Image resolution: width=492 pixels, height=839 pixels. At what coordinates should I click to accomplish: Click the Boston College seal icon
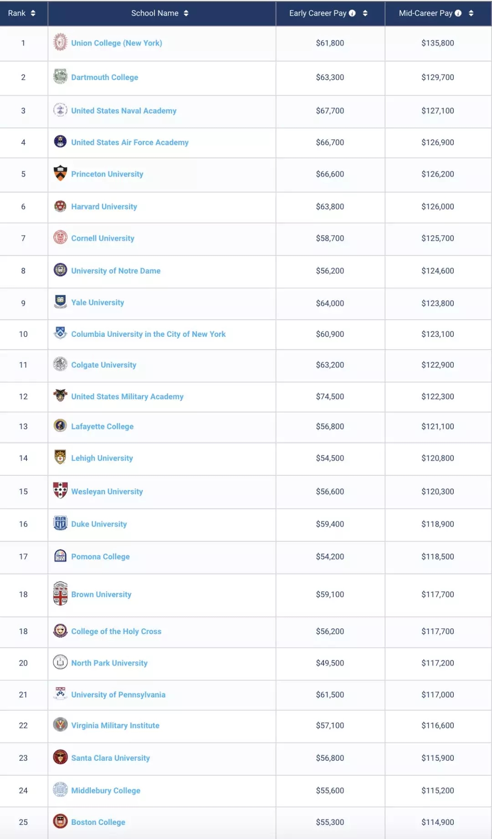60,821
